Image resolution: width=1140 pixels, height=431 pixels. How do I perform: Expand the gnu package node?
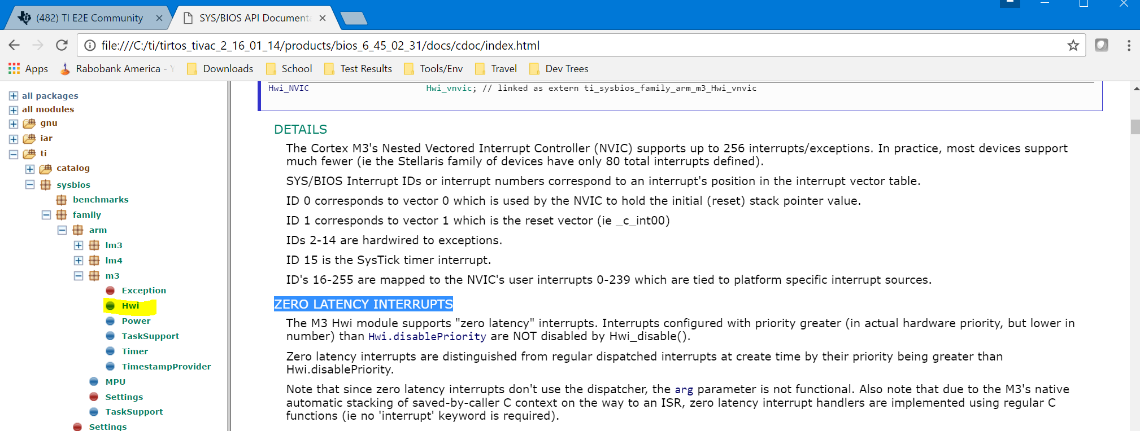point(14,124)
